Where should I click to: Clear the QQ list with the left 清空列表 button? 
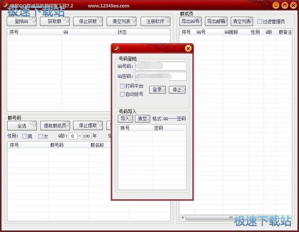click(122, 21)
